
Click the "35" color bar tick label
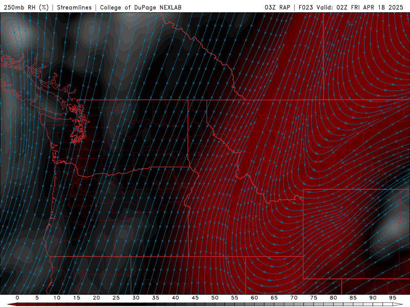pos(156,298)
